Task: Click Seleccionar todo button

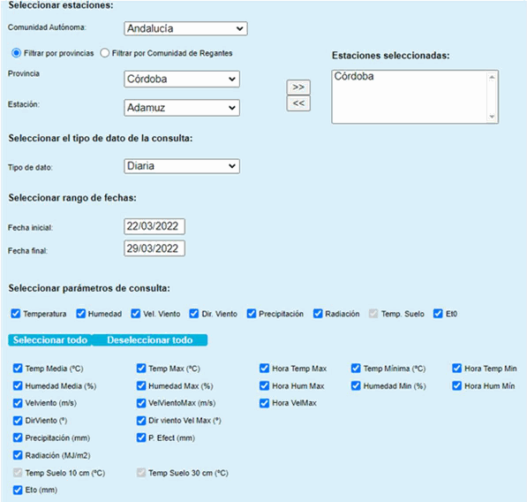Action: [50, 340]
